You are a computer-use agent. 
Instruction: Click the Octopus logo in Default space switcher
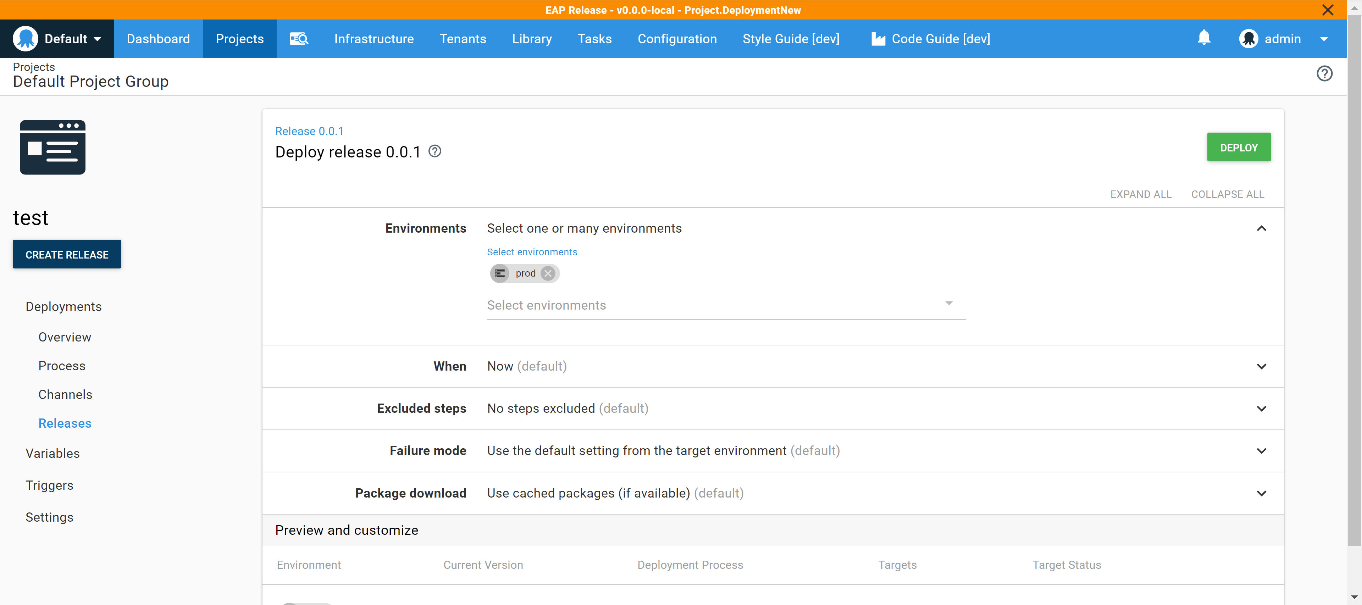click(26, 39)
